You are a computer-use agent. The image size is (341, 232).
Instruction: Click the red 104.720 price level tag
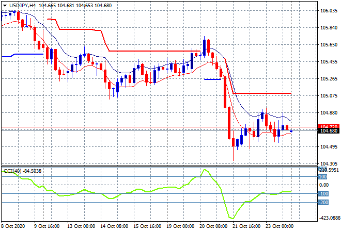pyautogui.click(x=329, y=126)
